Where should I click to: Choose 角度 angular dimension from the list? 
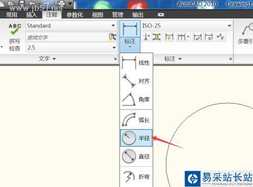coord(136,99)
